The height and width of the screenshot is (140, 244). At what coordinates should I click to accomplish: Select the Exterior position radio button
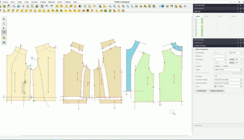pos(222,66)
